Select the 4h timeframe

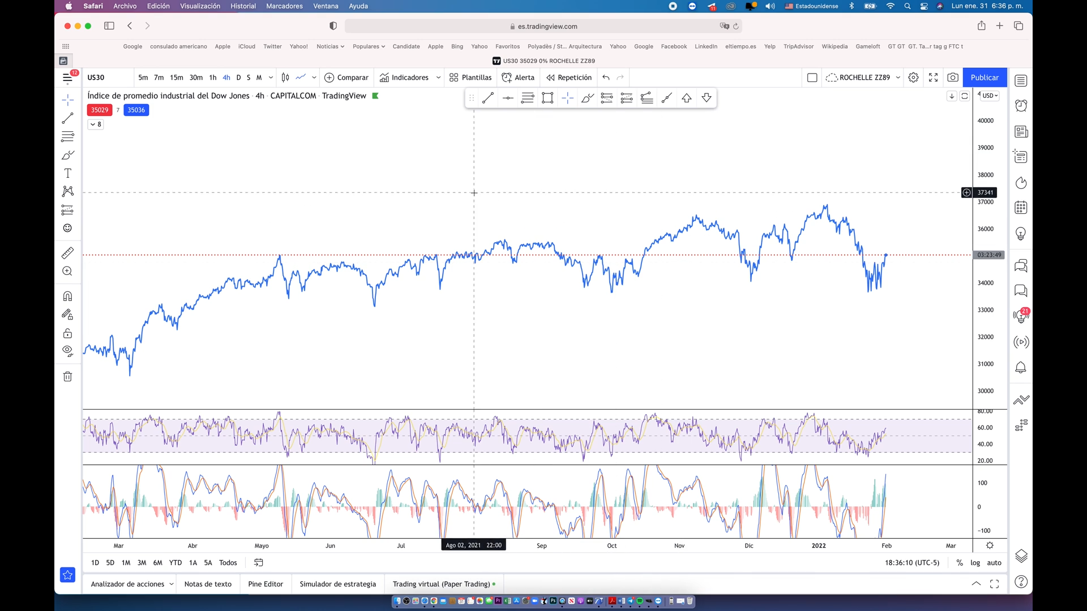pos(226,78)
